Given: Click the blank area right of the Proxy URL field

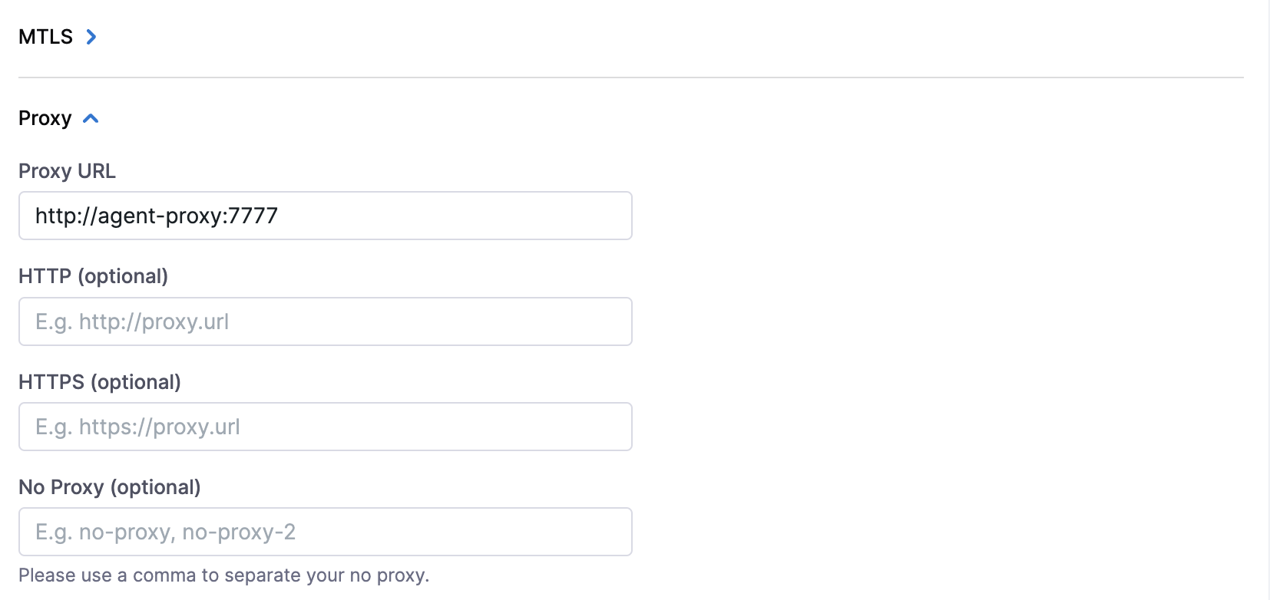Looking at the screenshot, I should pos(921,216).
